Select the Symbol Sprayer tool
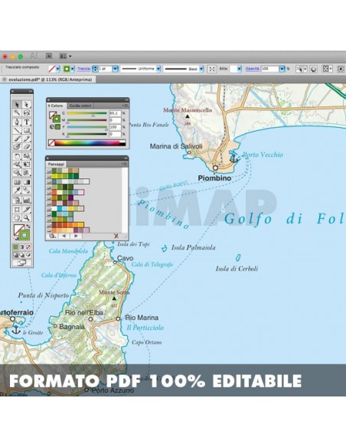This screenshot has width=346, height=447. [x=17, y=200]
